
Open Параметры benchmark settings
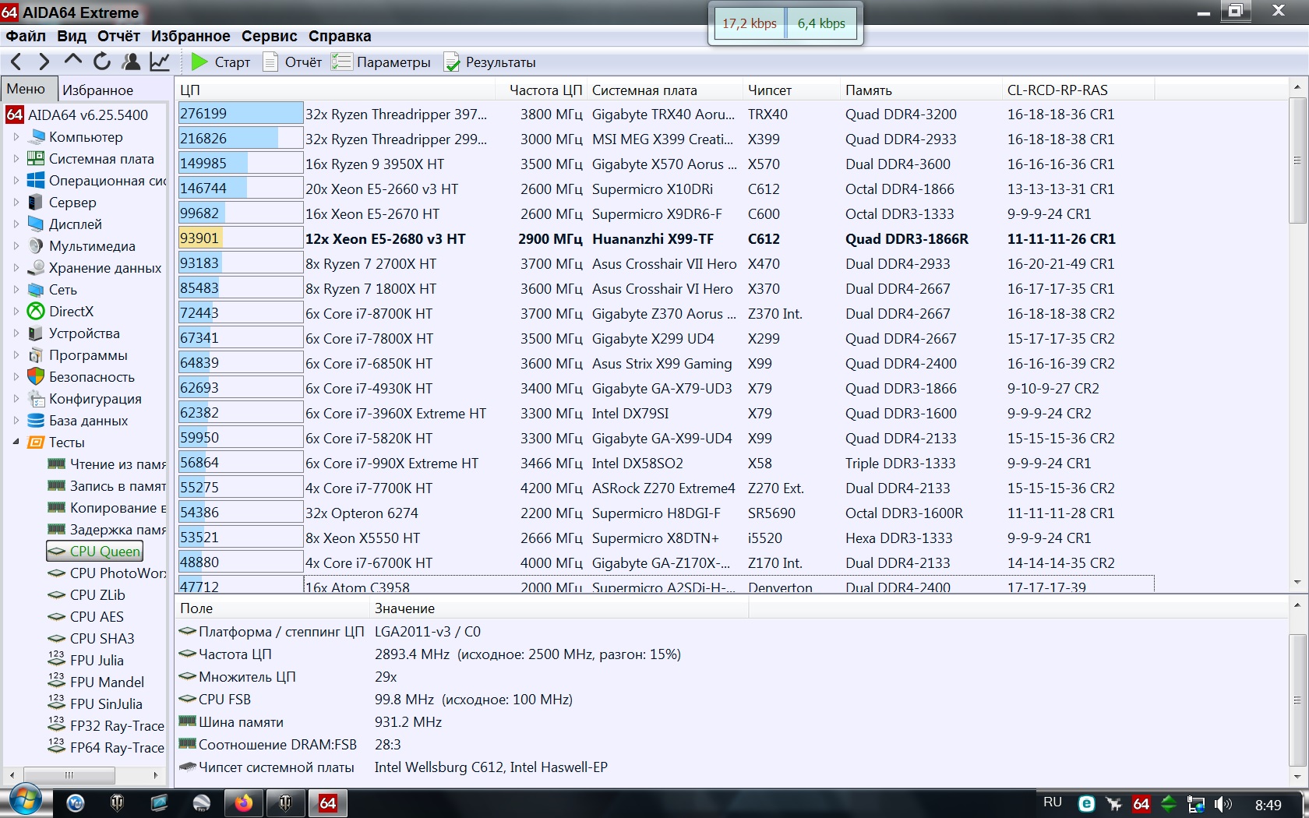382,62
